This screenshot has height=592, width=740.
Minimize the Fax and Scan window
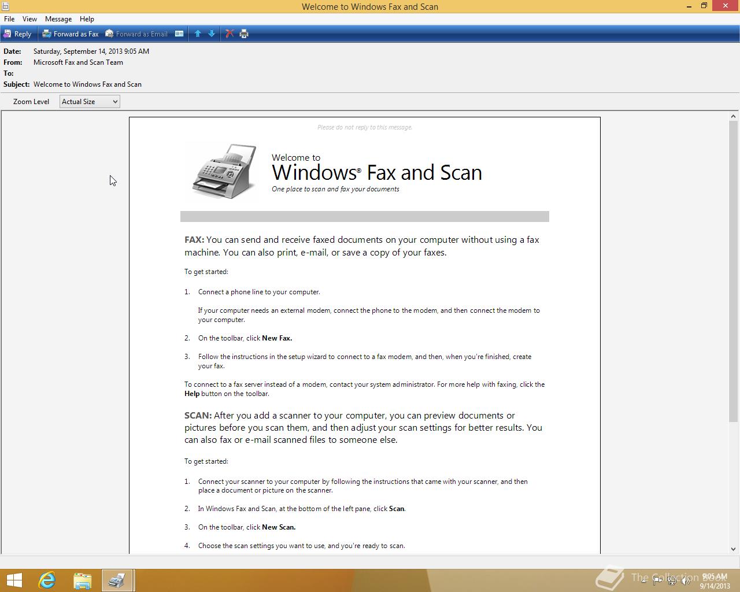coord(689,6)
